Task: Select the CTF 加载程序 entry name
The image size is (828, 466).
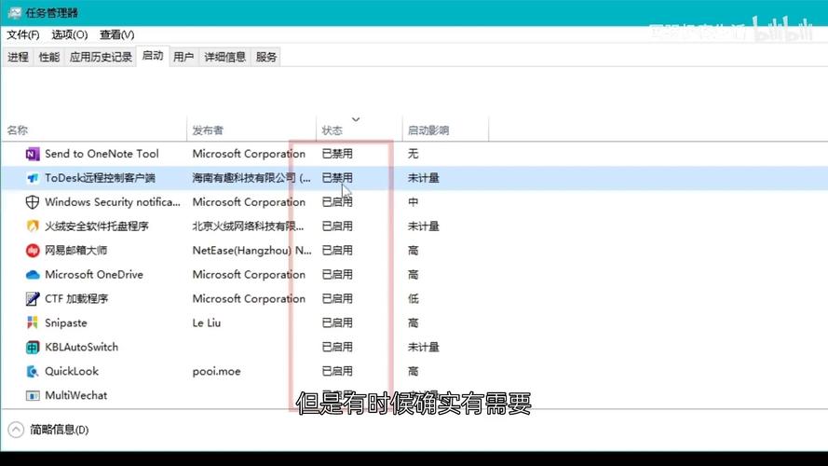Action: coord(76,299)
